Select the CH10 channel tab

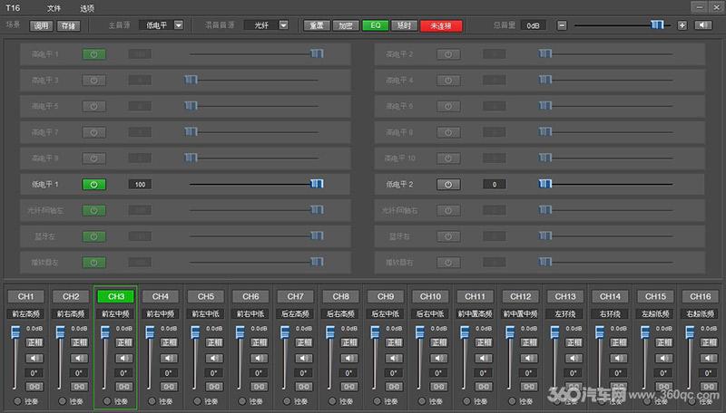pos(430,296)
